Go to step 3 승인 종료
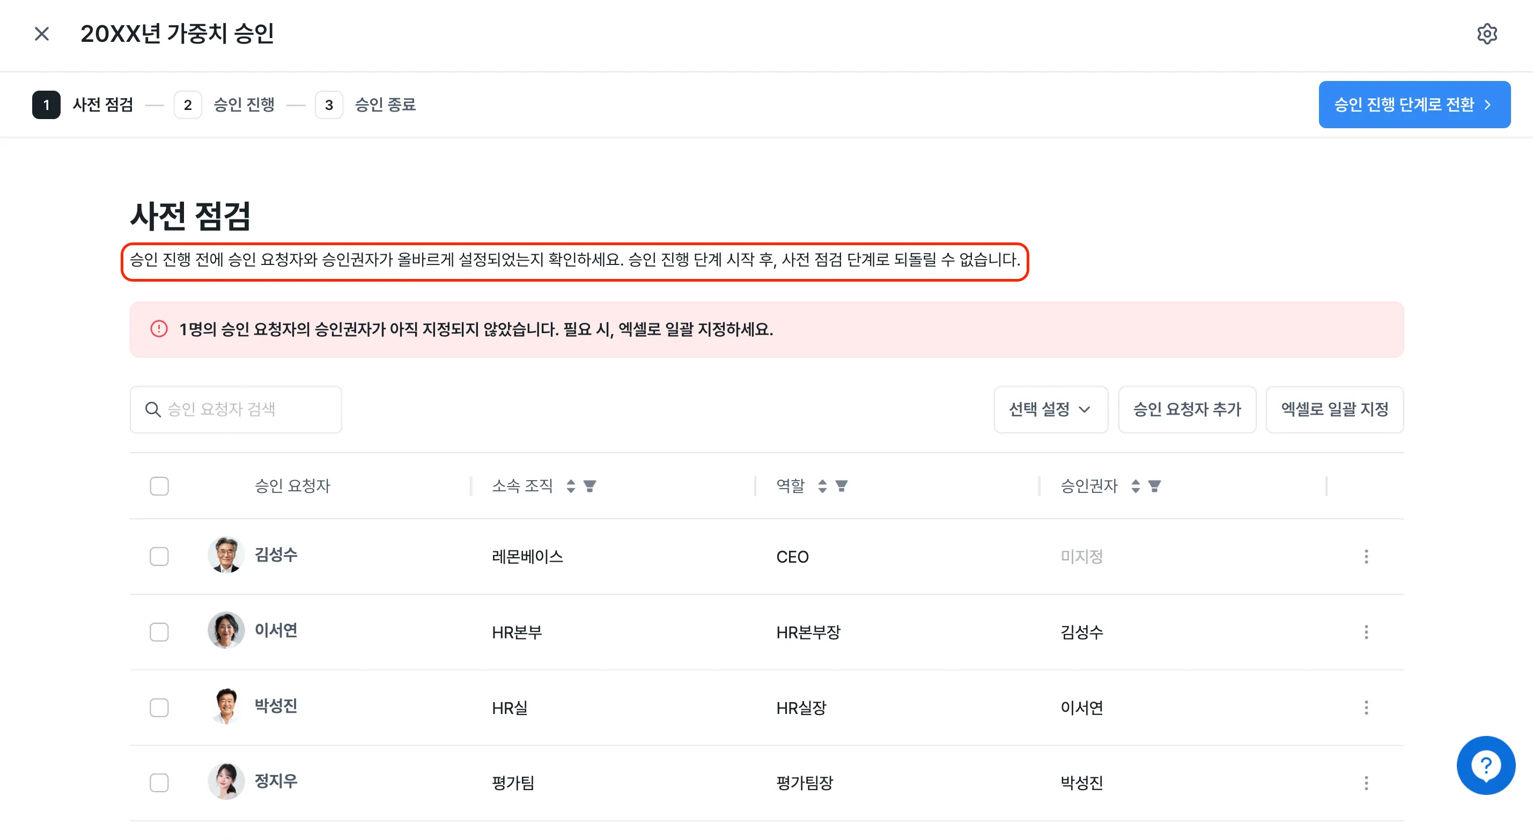This screenshot has height=840, width=1533. tap(365, 105)
